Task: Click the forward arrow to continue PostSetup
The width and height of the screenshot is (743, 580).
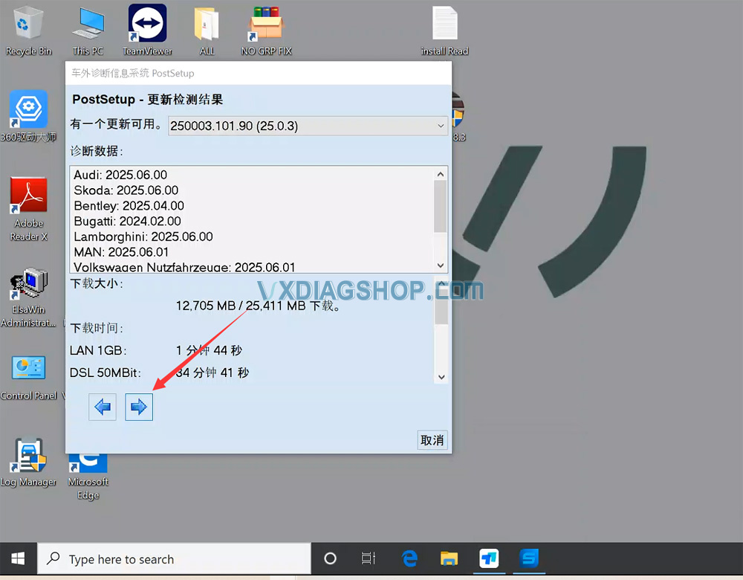Action: [139, 407]
